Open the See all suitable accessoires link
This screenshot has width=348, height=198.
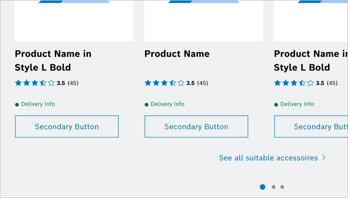[268, 158]
